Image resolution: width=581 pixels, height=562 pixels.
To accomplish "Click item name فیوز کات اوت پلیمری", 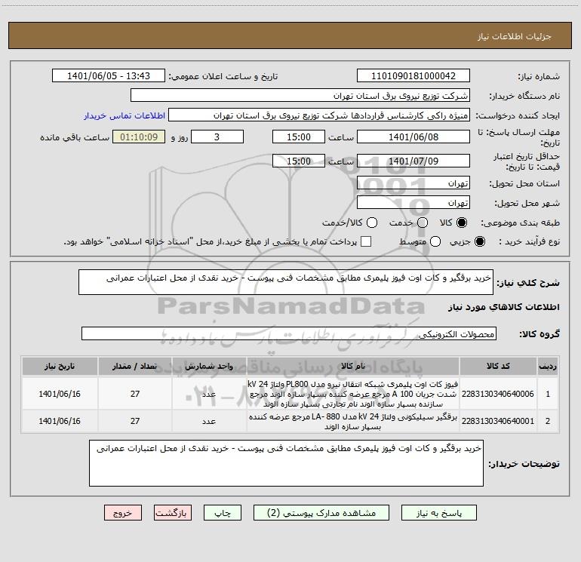I will click(x=353, y=394).
